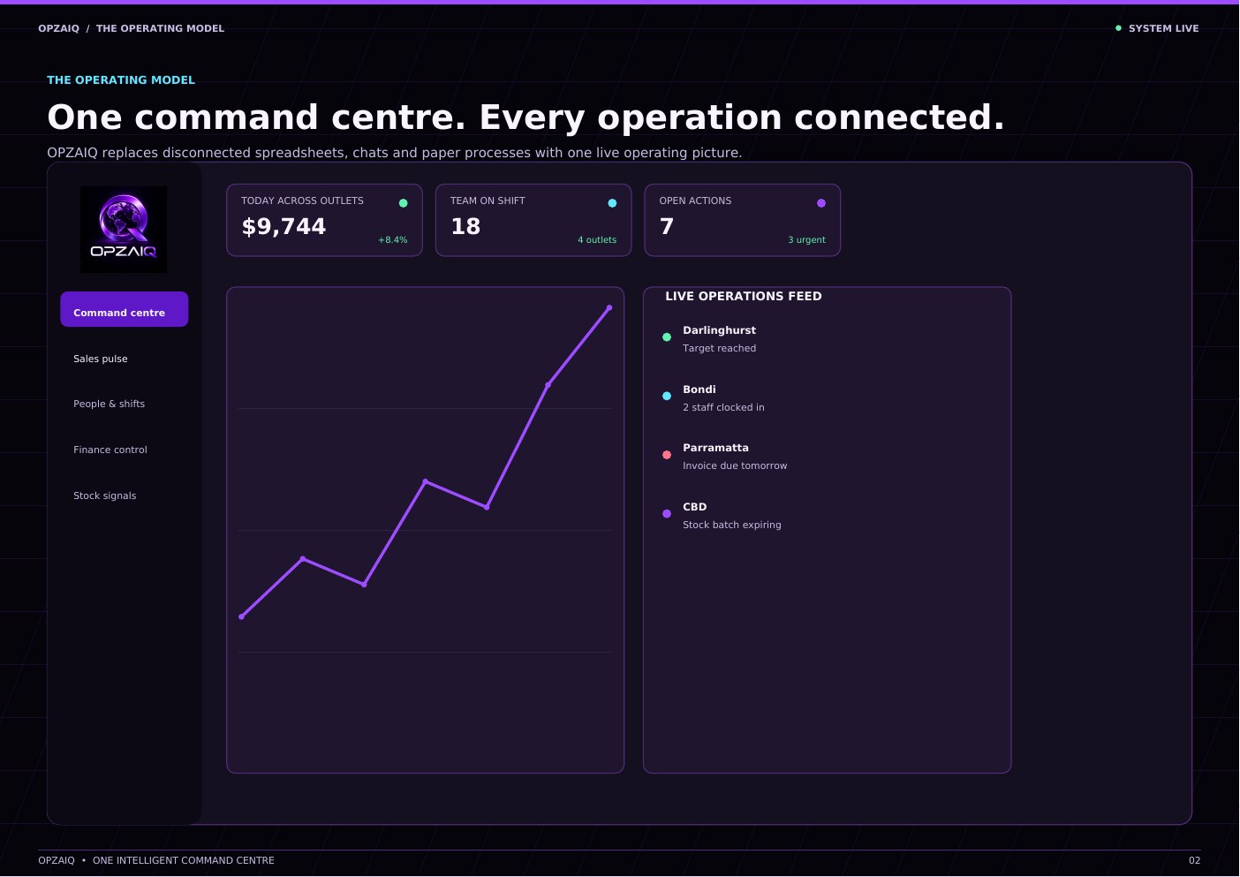Click the +8.4% change value
Viewport: 1240px width, 877px height.
pyautogui.click(x=393, y=240)
